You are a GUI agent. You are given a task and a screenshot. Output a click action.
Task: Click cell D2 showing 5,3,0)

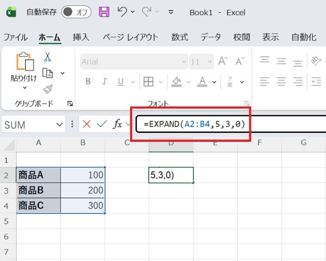click(171, 175)
